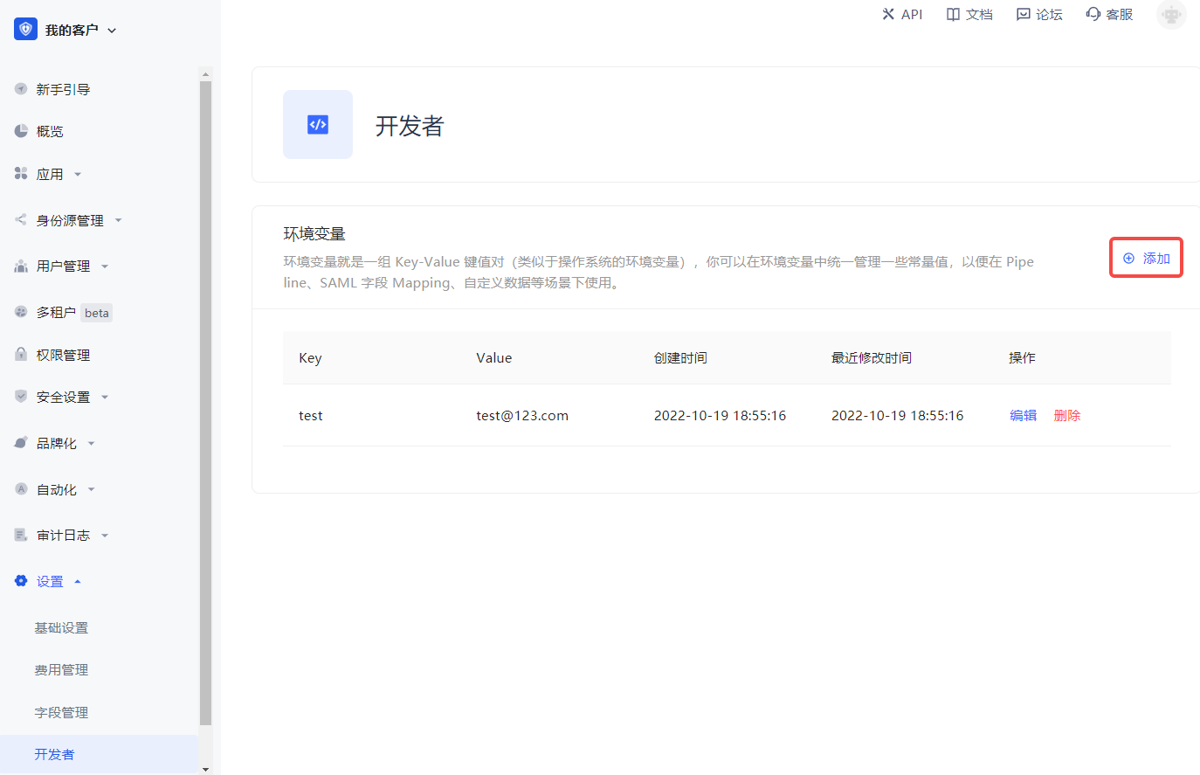Expand the 用户管理 submenu arrow
This screenshot has width=1200, height=775.
[105, 266]
